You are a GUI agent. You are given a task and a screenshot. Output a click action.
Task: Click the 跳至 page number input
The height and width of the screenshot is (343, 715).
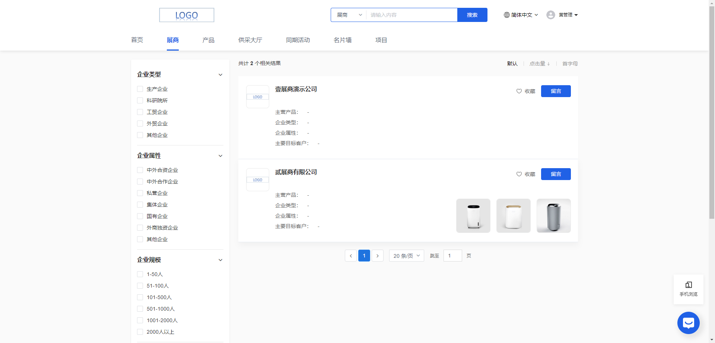coord(453,256)
